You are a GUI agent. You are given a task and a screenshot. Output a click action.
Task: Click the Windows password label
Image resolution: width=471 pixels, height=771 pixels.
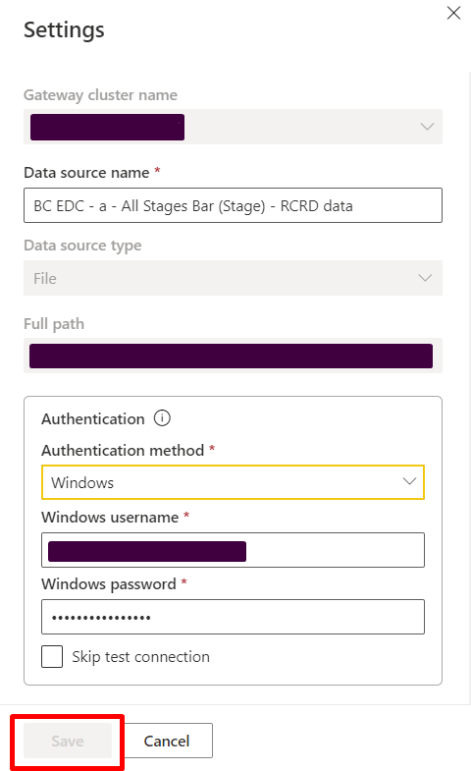pyautogui.click(x=109, y=584)
